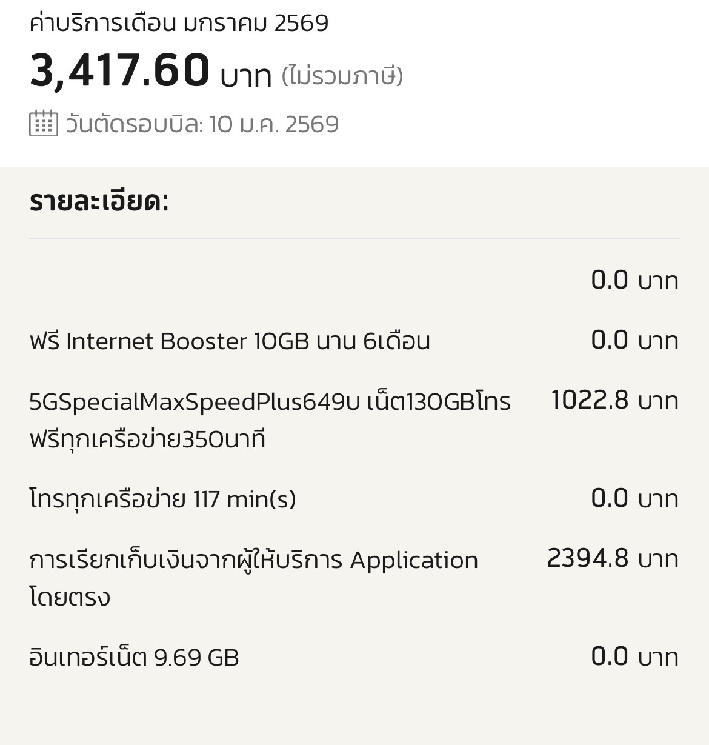Select the Free Internet Booster 10GB row
Screen dimensions: 709x745
click(230, 341)
